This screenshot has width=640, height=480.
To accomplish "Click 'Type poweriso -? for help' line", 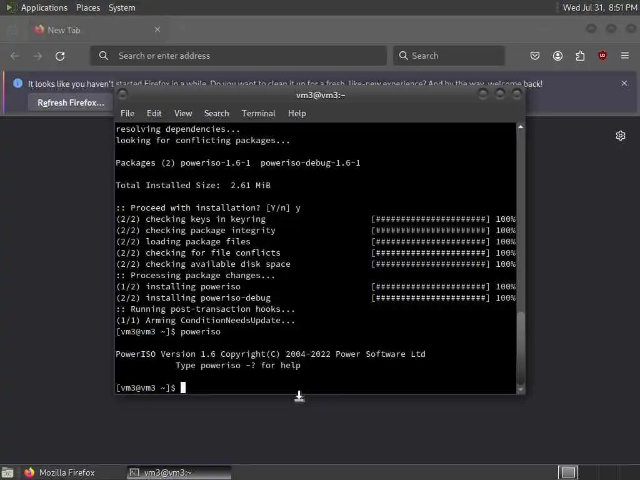I will click(x=238, y=365).
